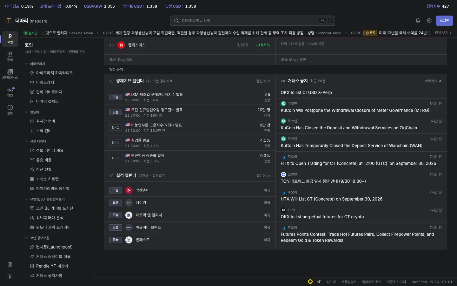Expand news ticker via 전체 보기
The image size is (457, 286).
(x=443, y=33)
